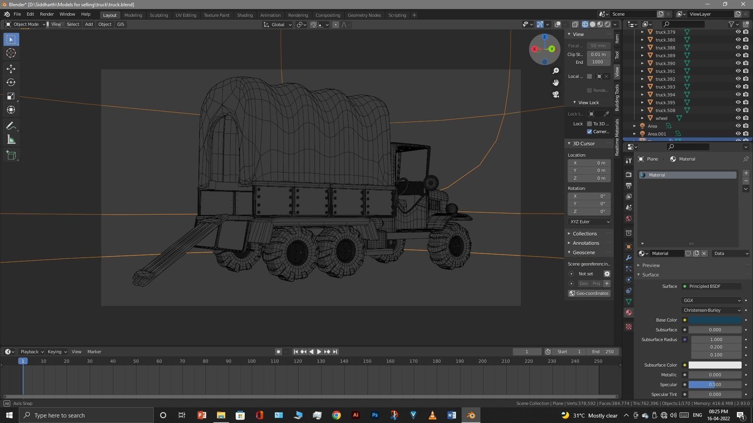Select the Move tool
This screenshot has width=753, height=423.
point(11,69)
